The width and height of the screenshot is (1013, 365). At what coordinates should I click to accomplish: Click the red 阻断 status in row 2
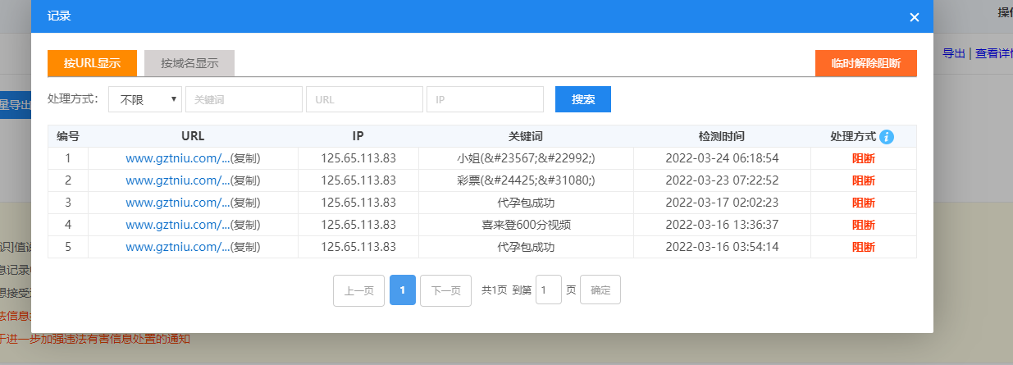[864, 180]
